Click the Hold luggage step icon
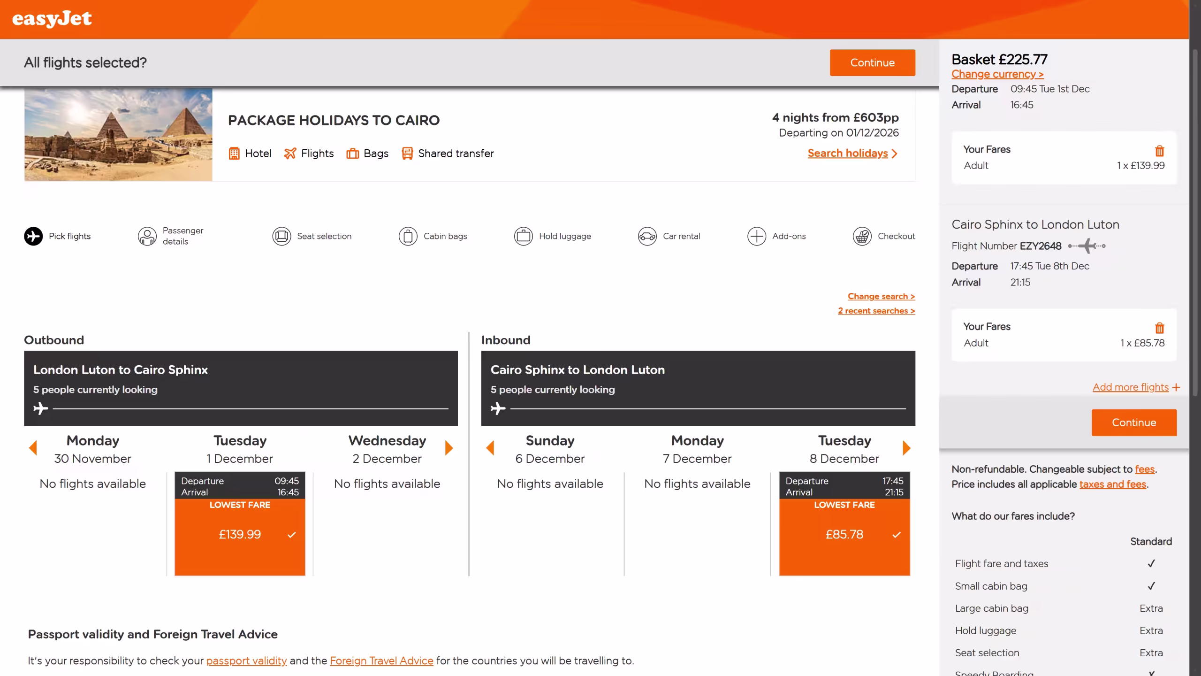 [x=523, y=236]
